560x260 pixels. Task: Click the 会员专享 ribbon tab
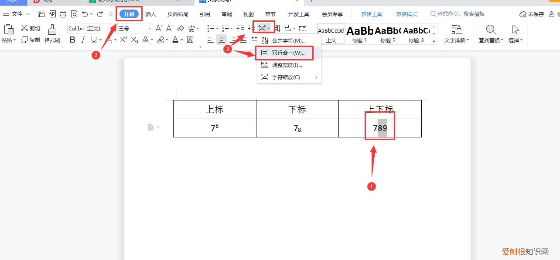tap(331, 13)
